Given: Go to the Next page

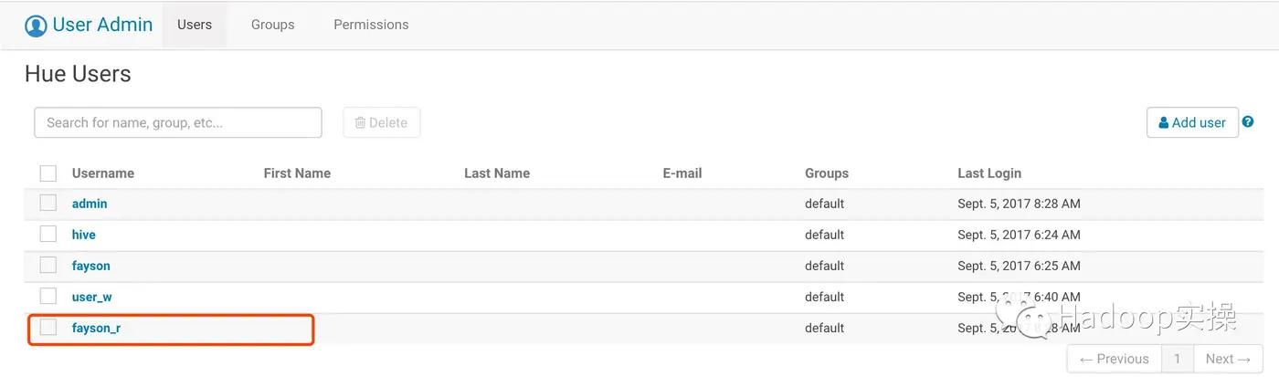Looking at the screenshot, I should [1227, 359].
